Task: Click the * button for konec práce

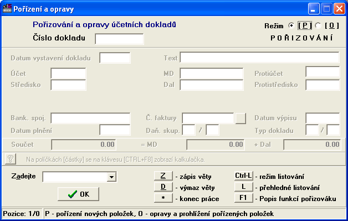Action: click(x=163, y=198)
